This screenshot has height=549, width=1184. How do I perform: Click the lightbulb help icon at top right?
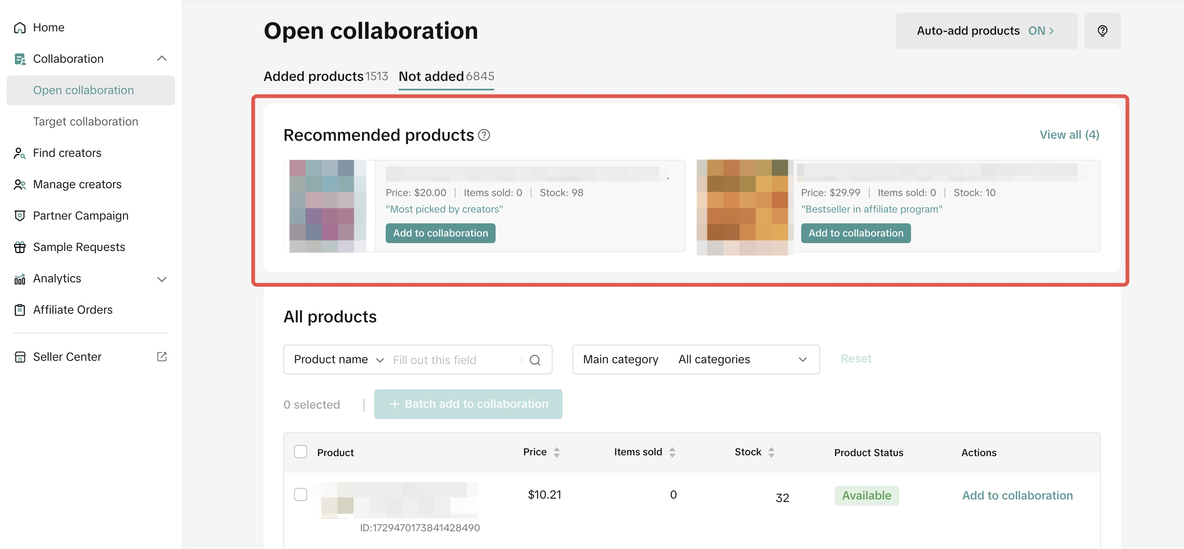point(1102,31)
